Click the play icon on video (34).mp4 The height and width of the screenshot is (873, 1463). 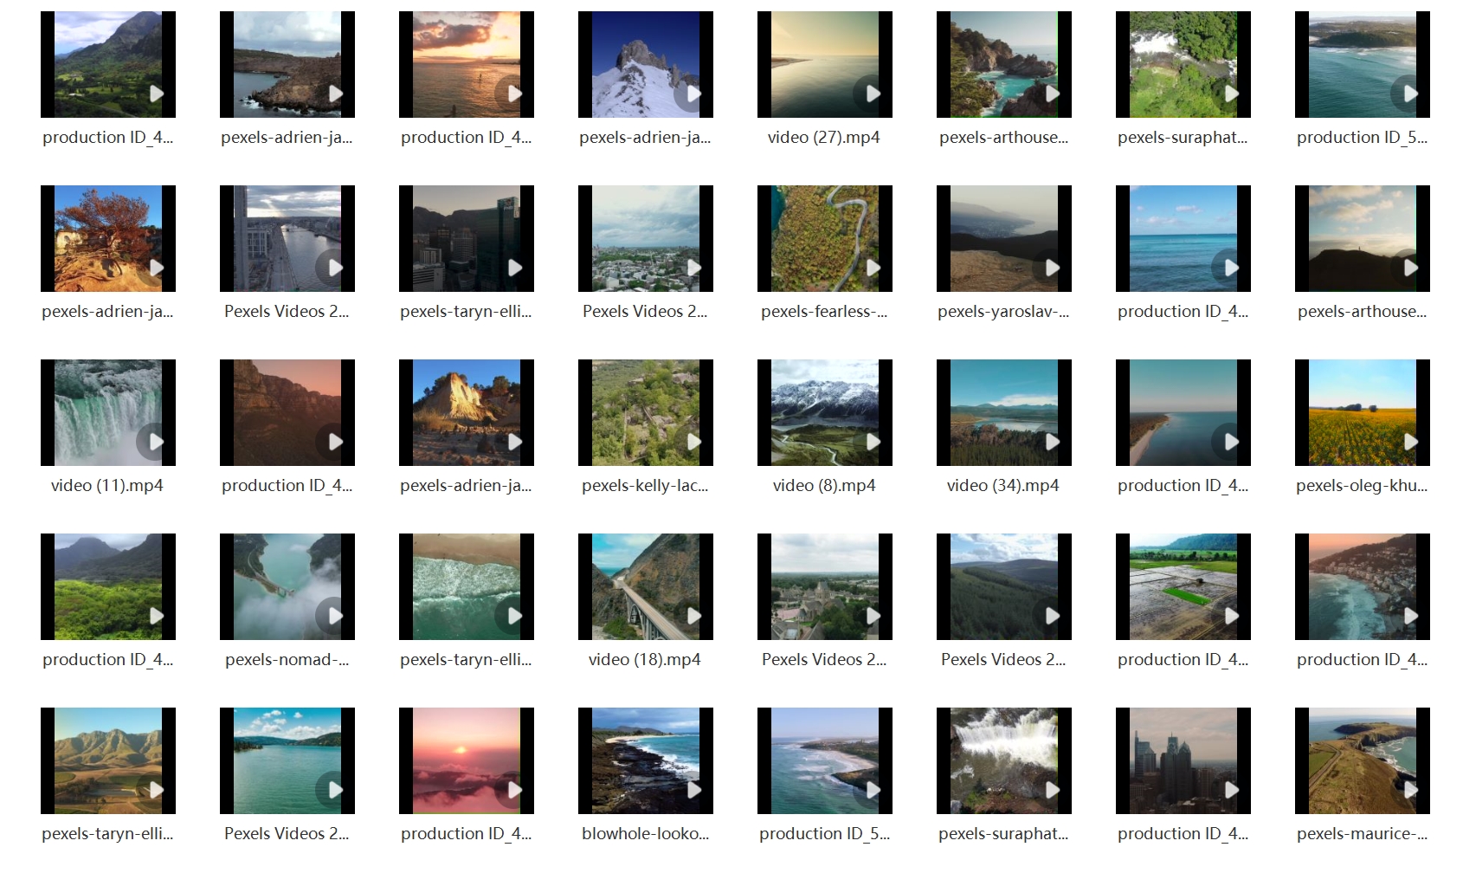[x=1051, y=442]
